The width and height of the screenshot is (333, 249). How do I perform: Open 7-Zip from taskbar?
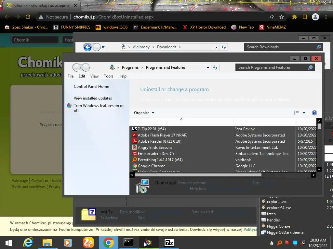(x=169, y=243)
